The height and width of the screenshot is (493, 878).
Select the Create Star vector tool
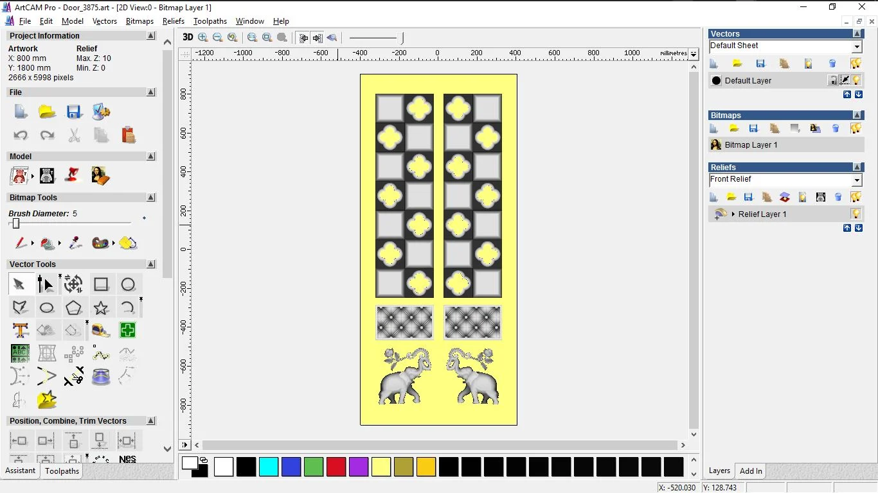(101, 308)
